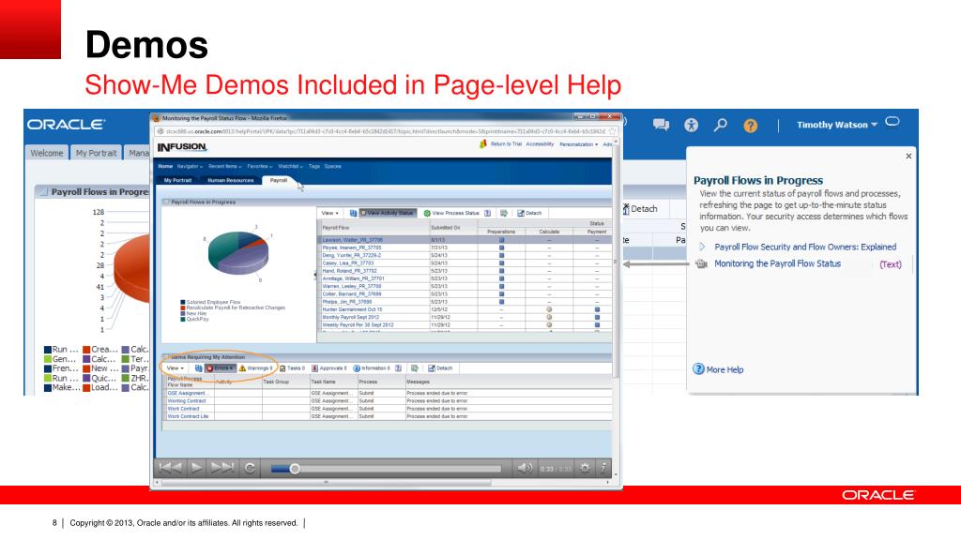This screenshot has width=961, height=540.
Task: Click the camcorder demo icon beside Monitoring link
Action: click(x=702, y=263)
